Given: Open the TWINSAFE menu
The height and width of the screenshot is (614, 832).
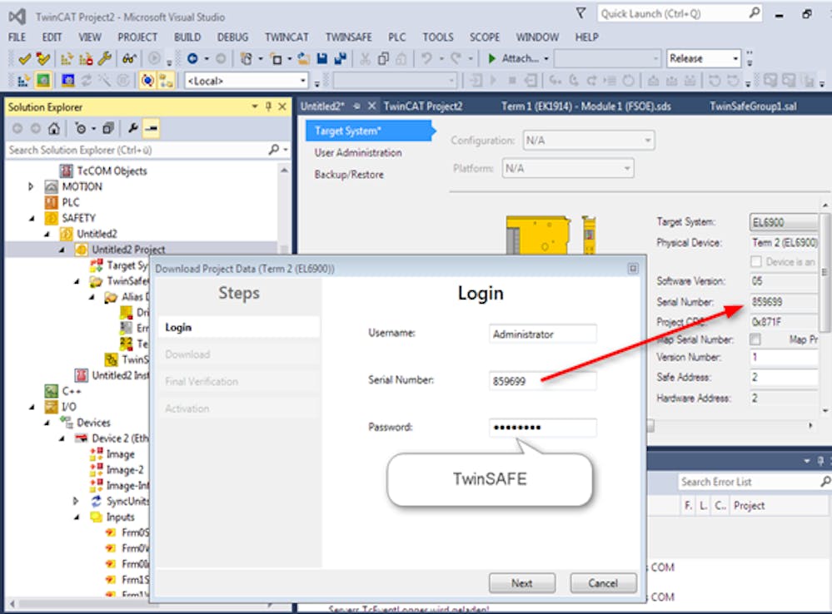Looking at the screenshot, I should (x=349, y=37).
